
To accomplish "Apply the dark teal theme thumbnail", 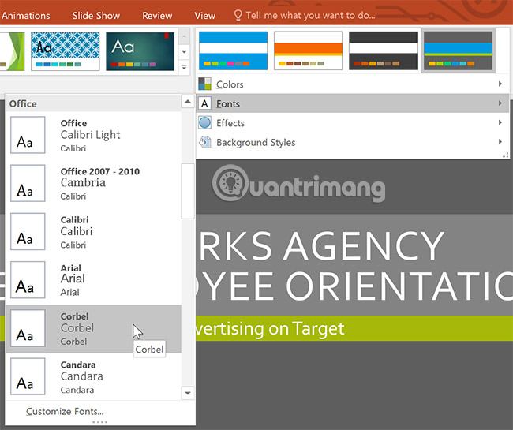I will [140, 51].
